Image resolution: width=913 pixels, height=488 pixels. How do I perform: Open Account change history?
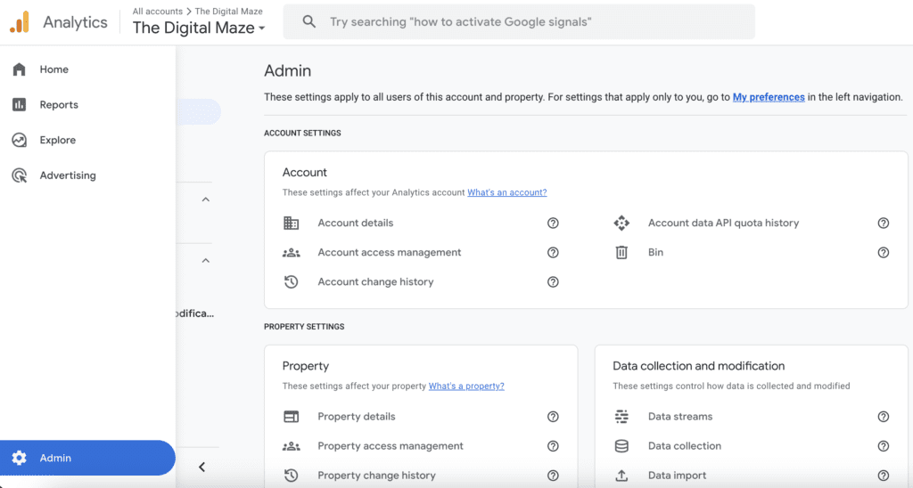coord(375,281)
